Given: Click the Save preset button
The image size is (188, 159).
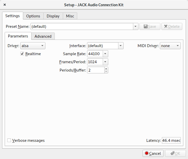Looking at the screenshot, I should [x=150, y=27].
